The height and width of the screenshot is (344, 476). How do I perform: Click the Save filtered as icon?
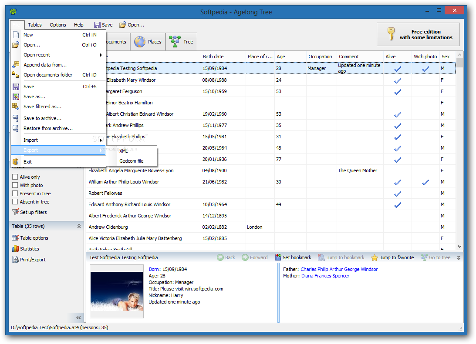[16, 107]
